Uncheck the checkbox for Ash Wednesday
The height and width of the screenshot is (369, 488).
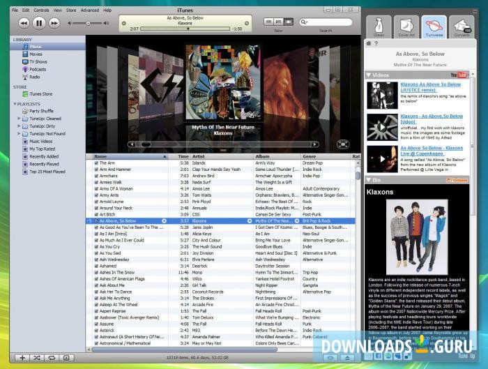(x=96, y=259)
